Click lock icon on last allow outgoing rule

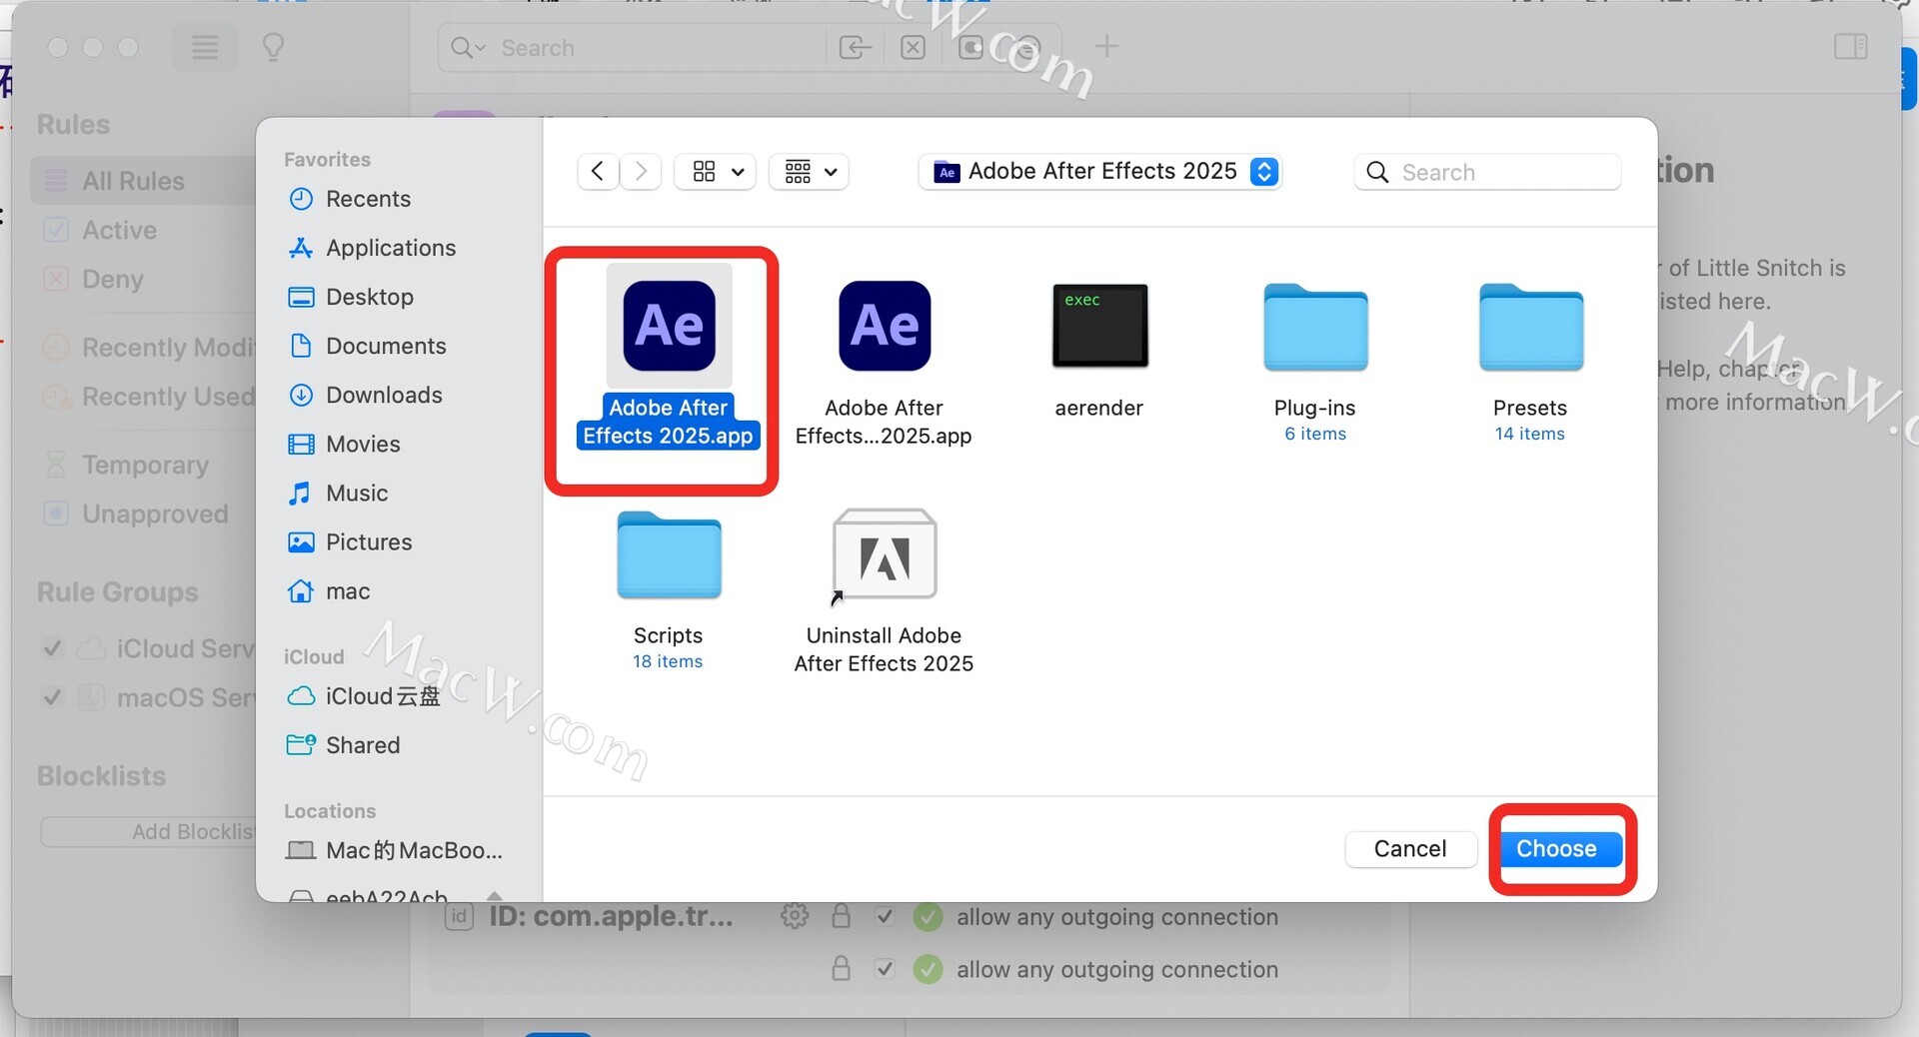tap(842, 969)
